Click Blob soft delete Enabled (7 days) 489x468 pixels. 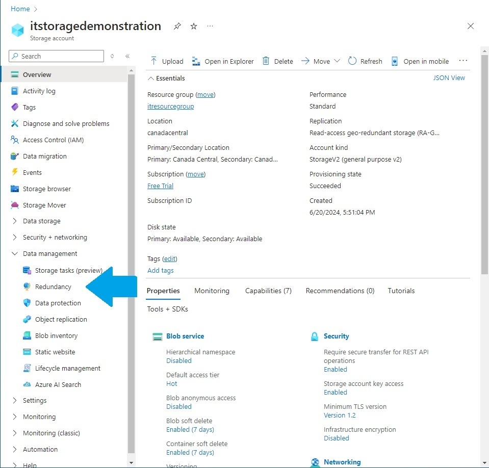(x=190, y=429)
